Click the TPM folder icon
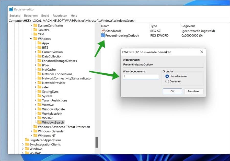The image size is (230, 161). click(35, 34)
